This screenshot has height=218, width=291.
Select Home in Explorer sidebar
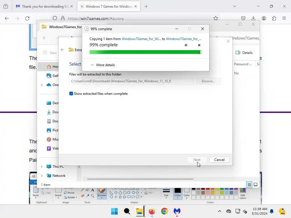click(x=53, y=66)
